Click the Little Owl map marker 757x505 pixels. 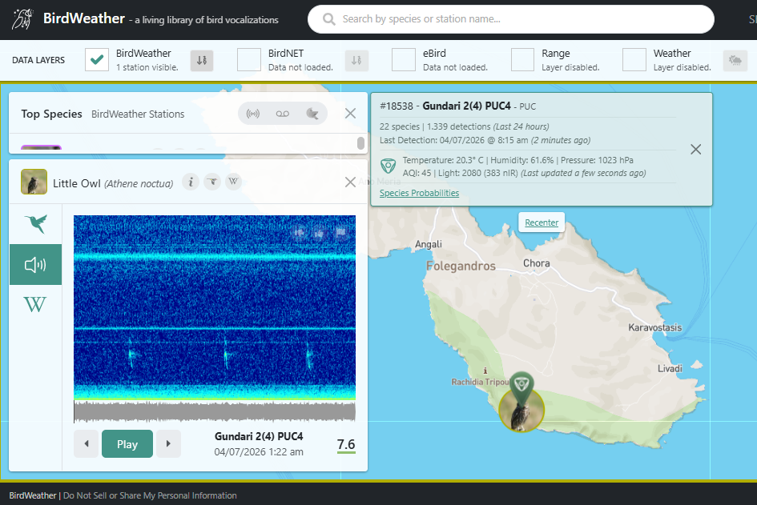pos(521,410)
